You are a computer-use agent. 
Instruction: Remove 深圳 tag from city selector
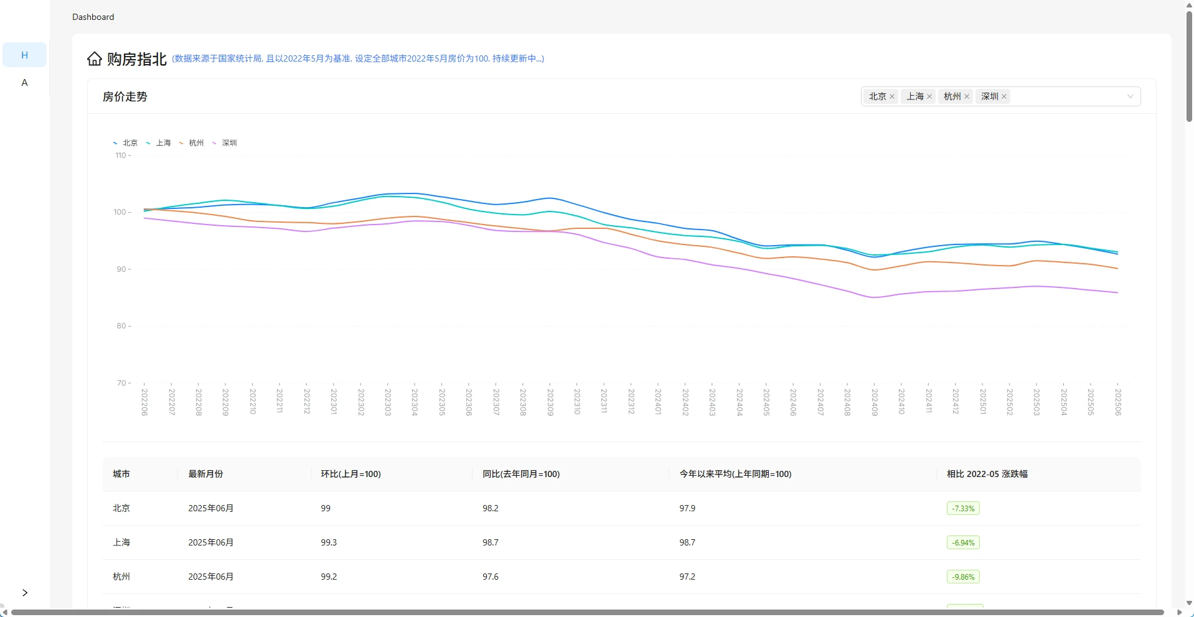coord(1004,96)
